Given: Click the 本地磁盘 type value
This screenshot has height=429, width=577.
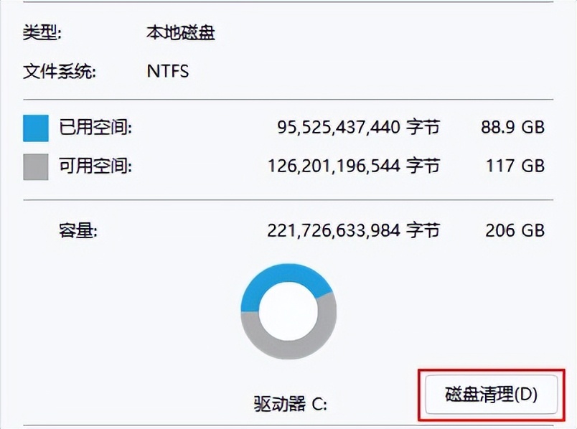Looking at the screenshot, I should tap(180, 33).
